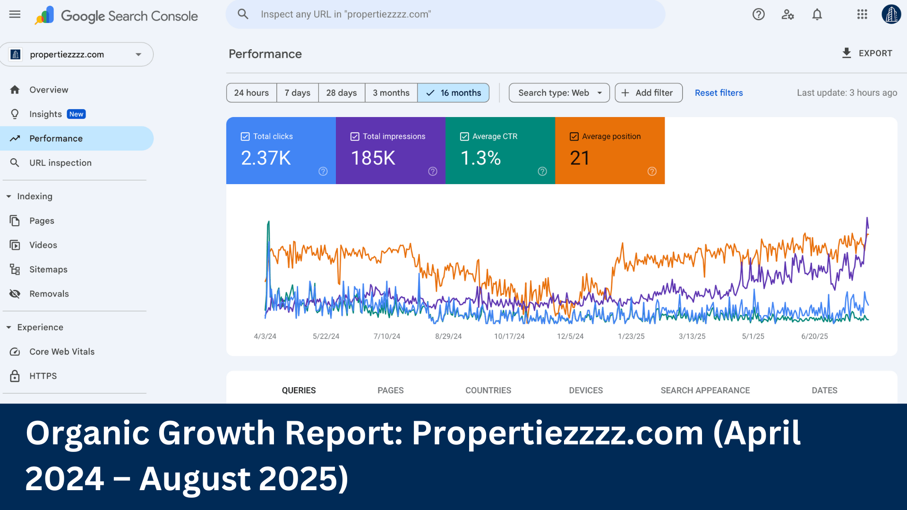The height and width of the screenshot is (510, 907).
Task: Click the Overview home icon
Action: (x=15, y=90)
